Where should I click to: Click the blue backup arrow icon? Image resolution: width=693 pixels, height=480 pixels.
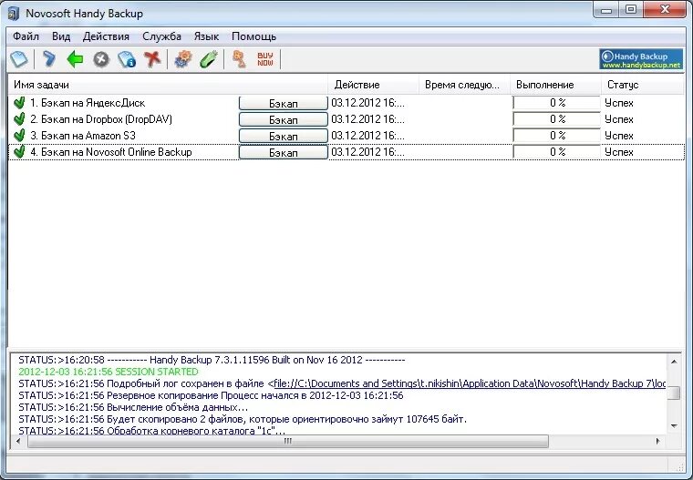(x=48, y=58)
